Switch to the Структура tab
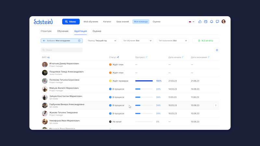The width and height of the screenshot is (260, 146). tap(46, 31)
